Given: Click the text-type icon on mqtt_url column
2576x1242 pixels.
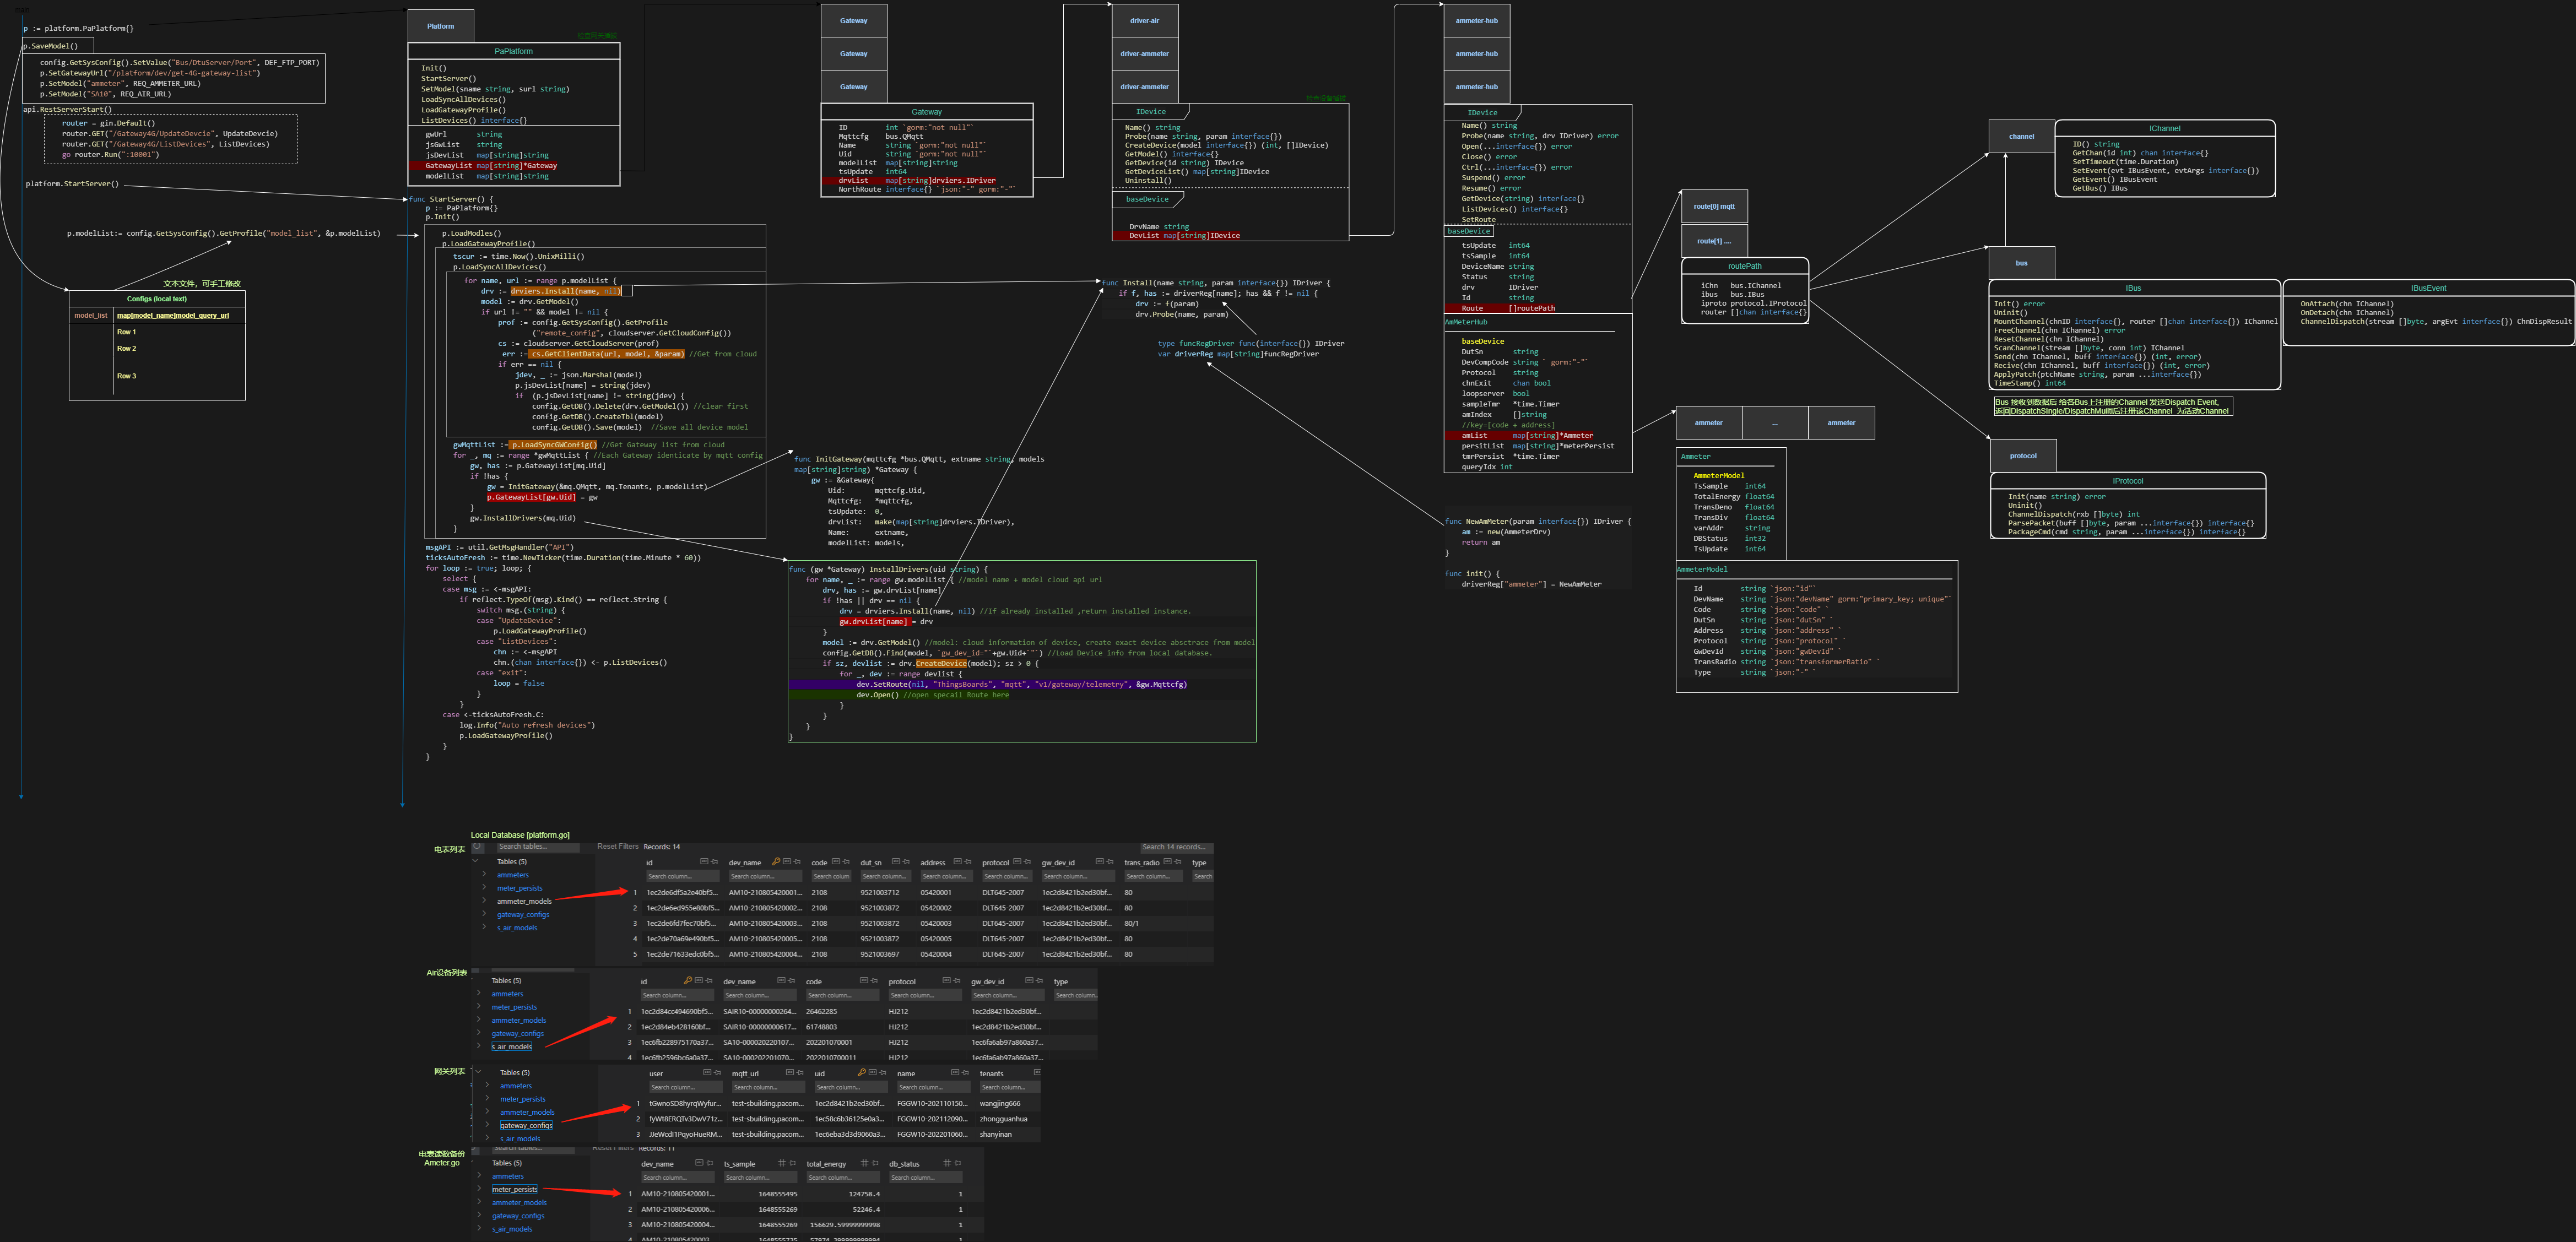Looking at the screenshot, I should click(x=790, y=1073).
